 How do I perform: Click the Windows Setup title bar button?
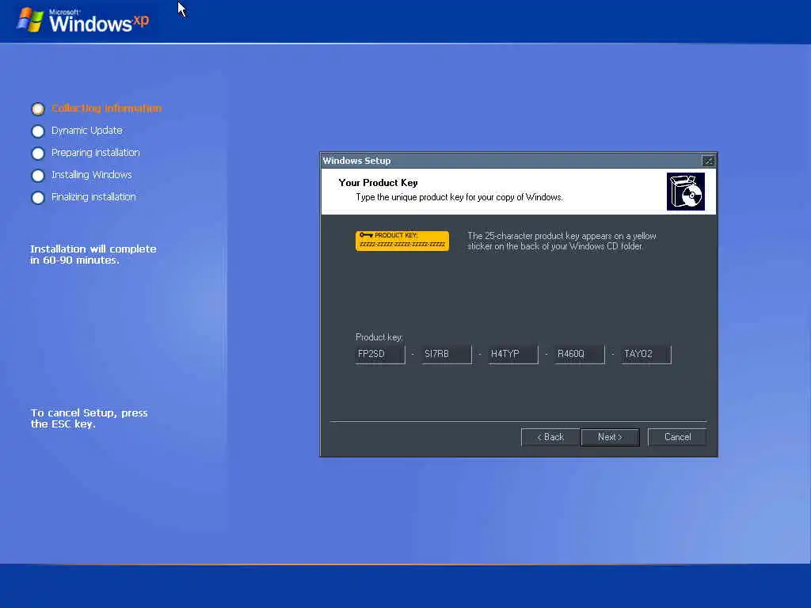(708, 161)
